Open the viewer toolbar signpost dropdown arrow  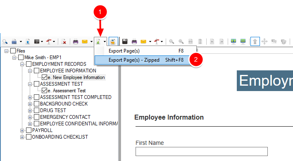162,41
